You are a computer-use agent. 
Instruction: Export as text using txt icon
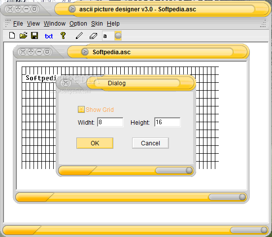tap(49, 36)
